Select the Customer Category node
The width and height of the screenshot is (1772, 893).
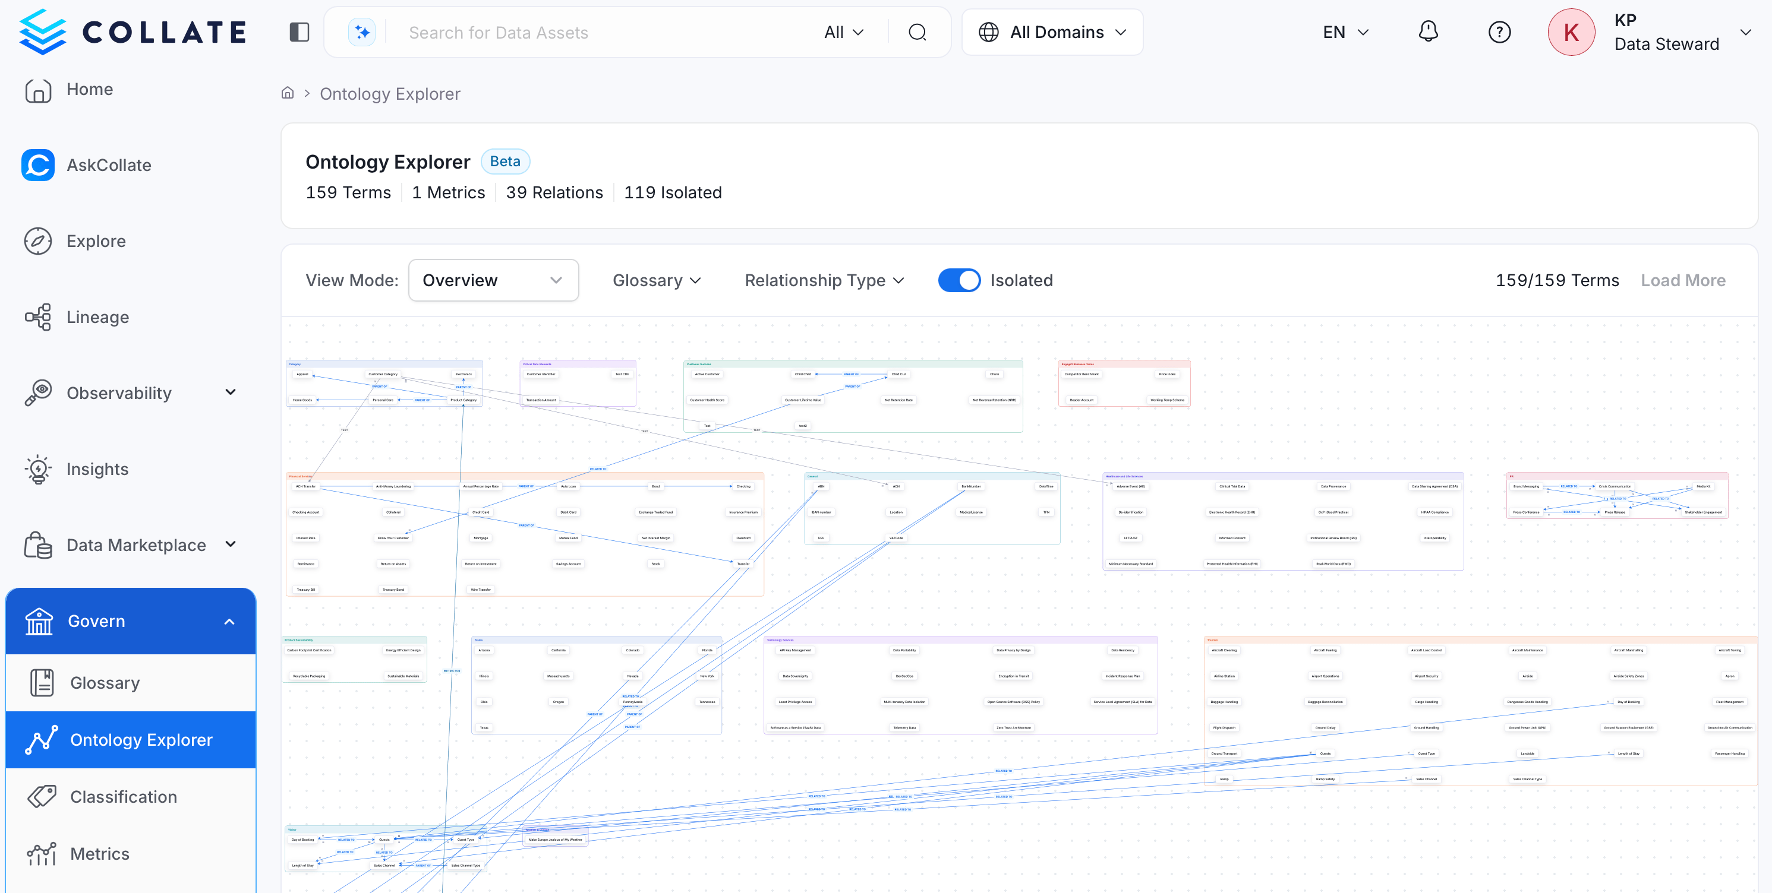click(383, 374)
